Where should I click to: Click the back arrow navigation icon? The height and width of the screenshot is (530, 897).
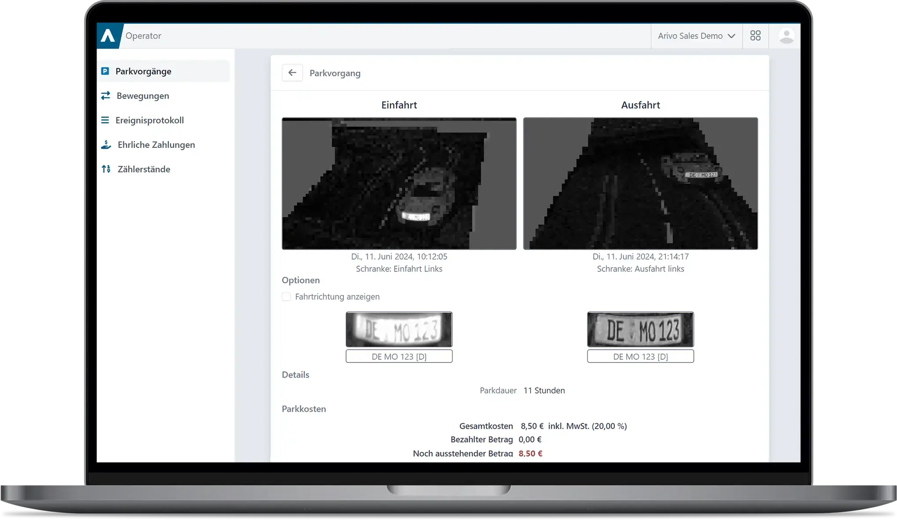coord(292,73)
